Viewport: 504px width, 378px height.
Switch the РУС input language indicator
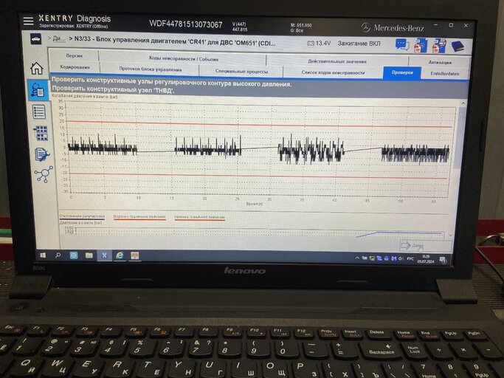tap(410, 258)
